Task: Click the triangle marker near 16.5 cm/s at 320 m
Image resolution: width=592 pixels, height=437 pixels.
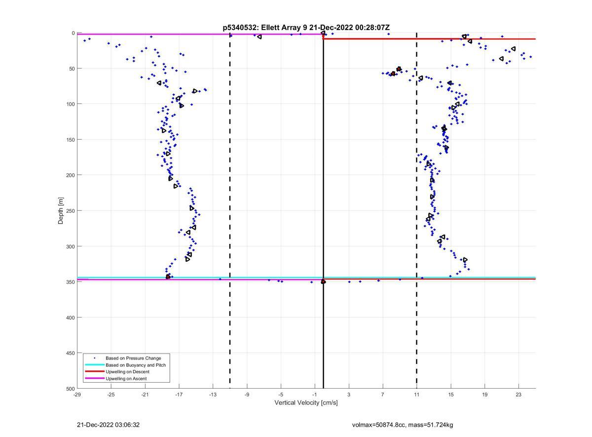Action: (465, 260)
